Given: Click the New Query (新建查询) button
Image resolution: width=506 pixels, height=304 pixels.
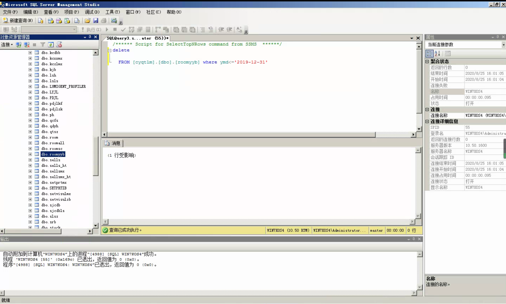Looking at the screenshot, I should click(x=18, y=21).
